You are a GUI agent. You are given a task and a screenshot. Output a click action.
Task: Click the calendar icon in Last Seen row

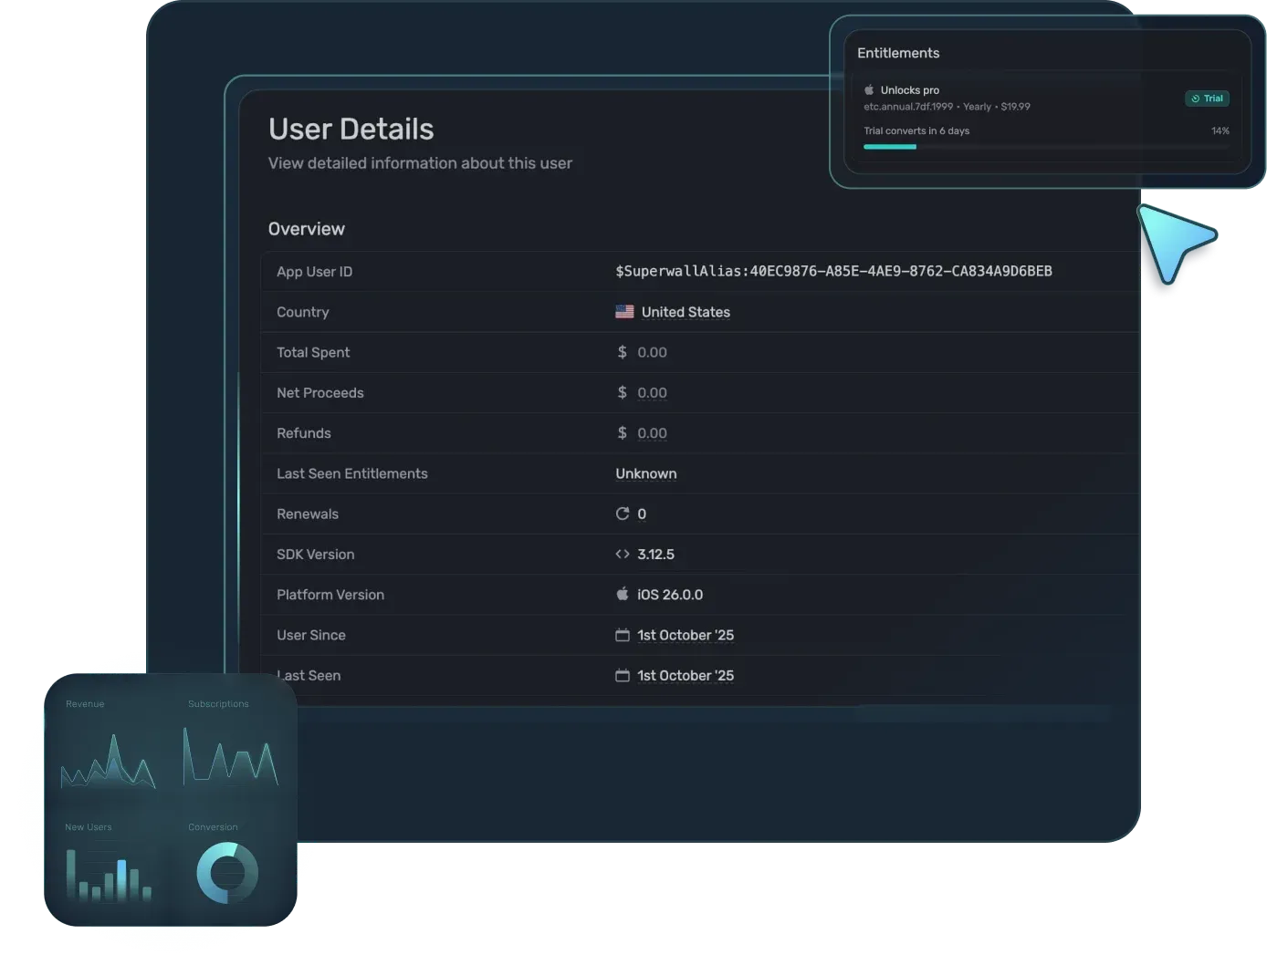pos(623,675)
